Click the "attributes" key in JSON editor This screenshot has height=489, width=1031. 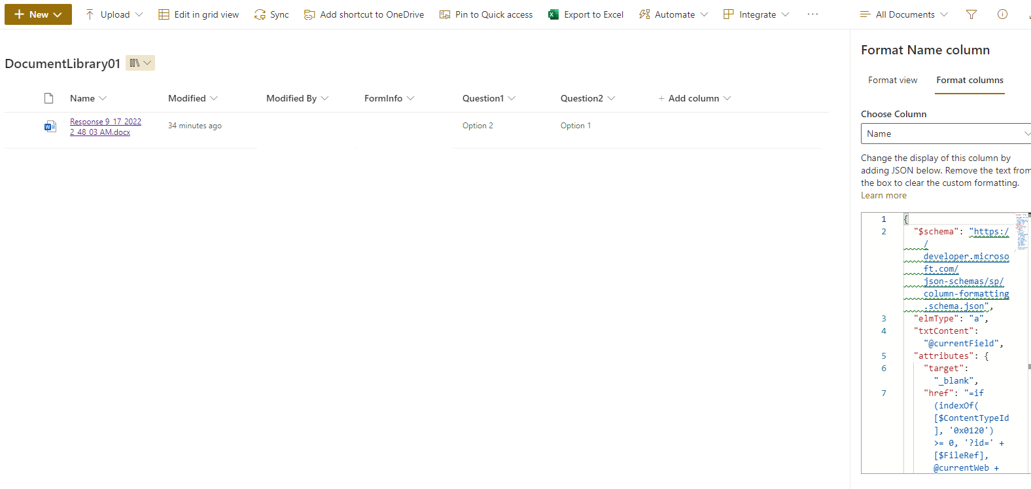pyautogui.click(x=943, y=356)
